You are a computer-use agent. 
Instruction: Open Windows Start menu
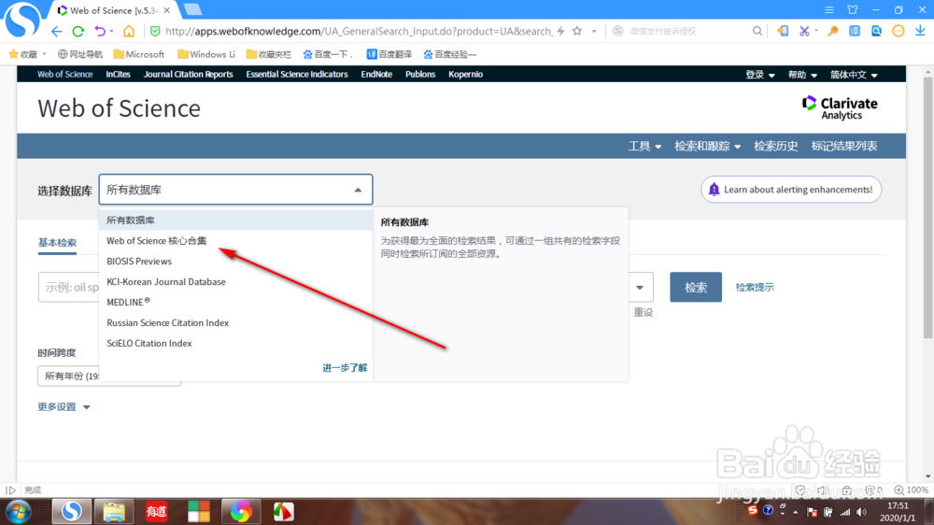[x=18, y=512]
